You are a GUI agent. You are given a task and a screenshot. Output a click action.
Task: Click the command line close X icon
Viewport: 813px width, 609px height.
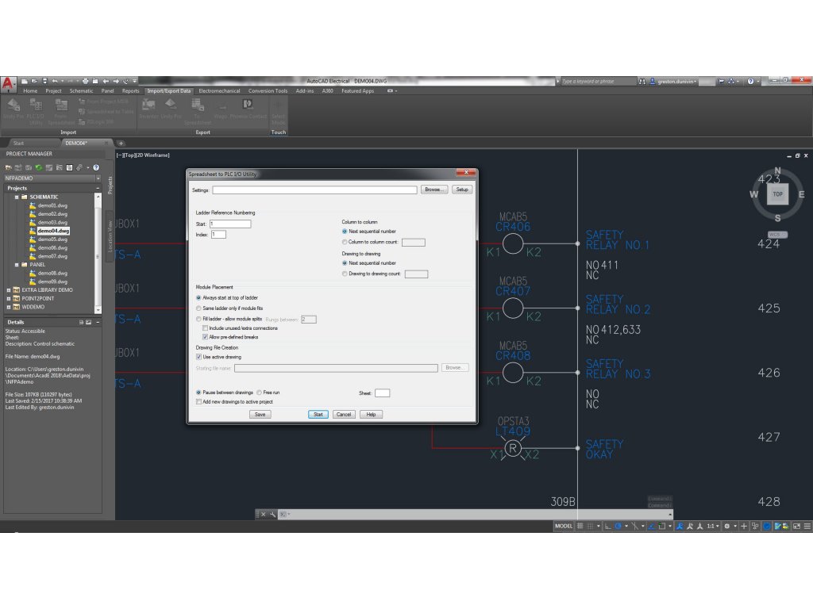click(264, 514)
